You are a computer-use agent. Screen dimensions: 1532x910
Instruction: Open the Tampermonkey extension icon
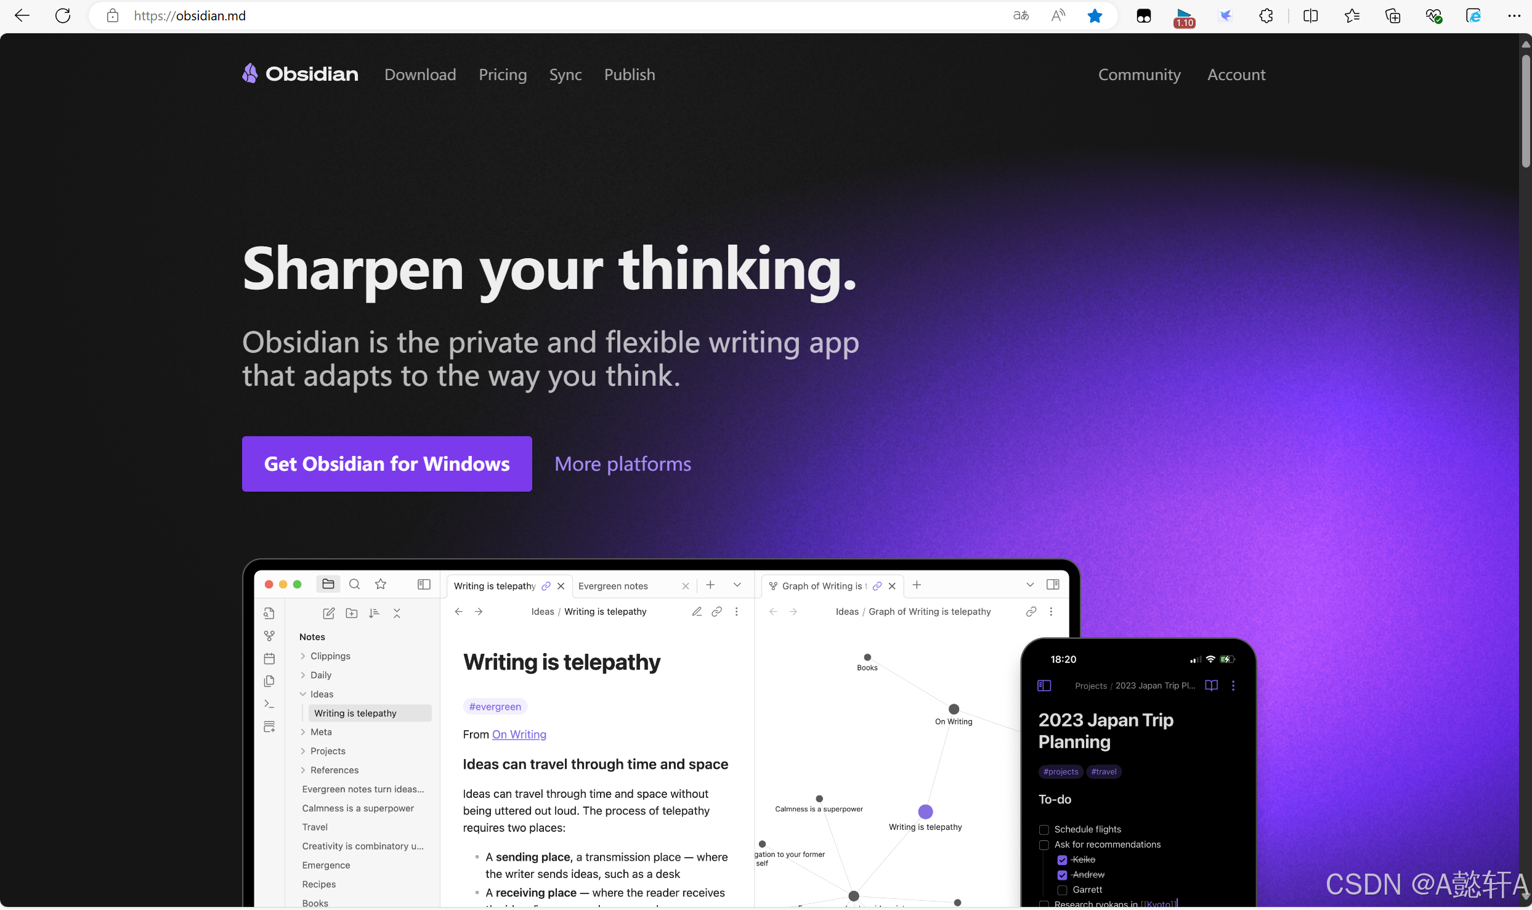[1144, 16]
